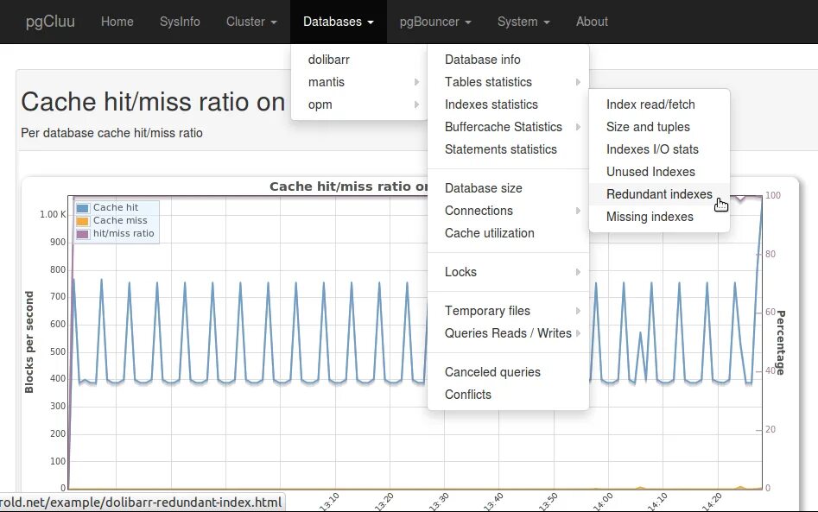Open Missing indexes report
Viewport: 818px width, 512px height.
click(659, 217)
